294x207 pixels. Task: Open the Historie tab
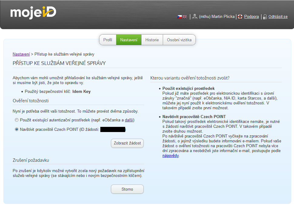[152, 40]
